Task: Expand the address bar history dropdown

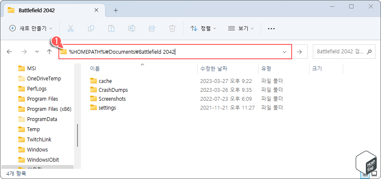Action: coord(284,52)
